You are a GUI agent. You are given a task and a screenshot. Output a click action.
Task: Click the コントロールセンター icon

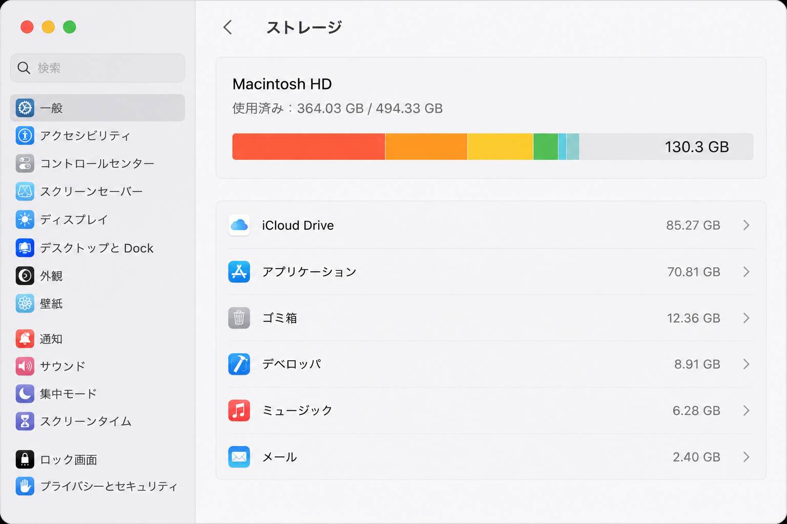pyautogui.click(x=25, y=164)
